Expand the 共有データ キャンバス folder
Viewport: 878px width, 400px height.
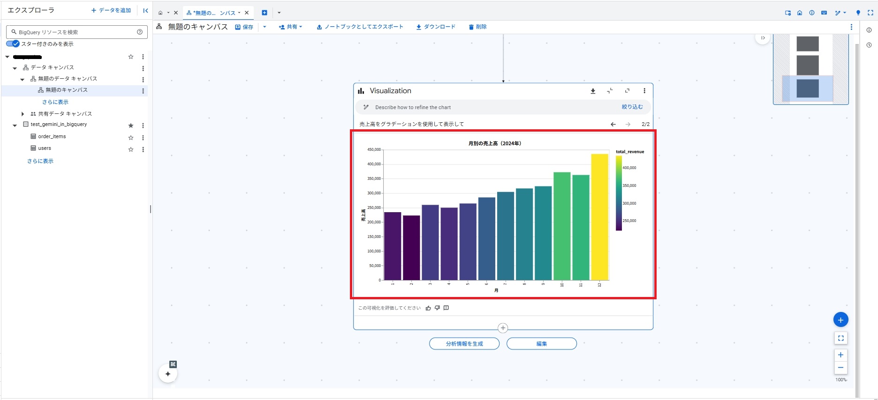tap(23, 114)
